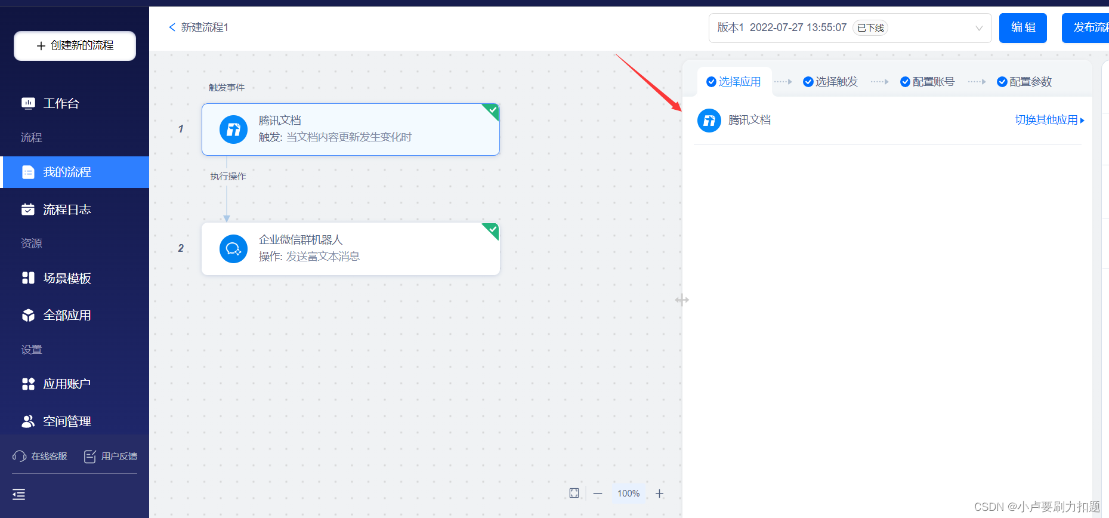
Task: Click the 新建流程1 flow title
Action: [x=205, y=27]
